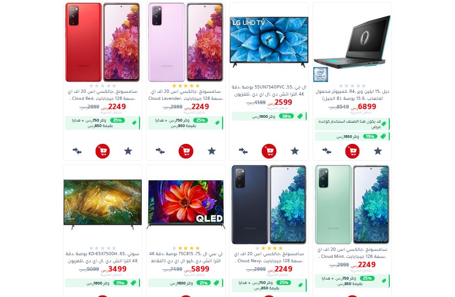Click compare arrows icon for Cloud Lavender phone
455x297 pixels.
pyautogui.click(x=160, y=151)
